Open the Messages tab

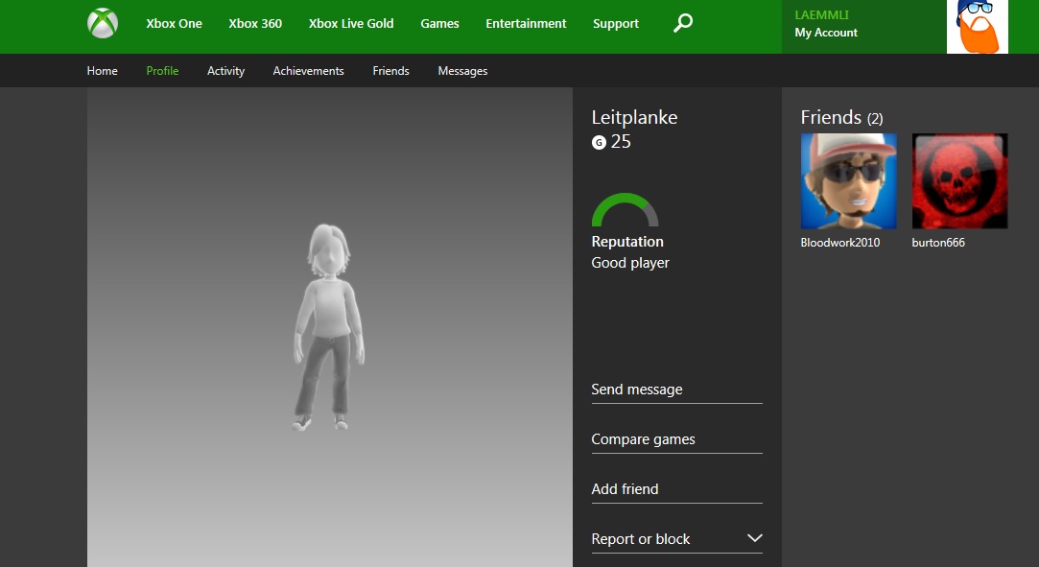(x=462, y=71)
